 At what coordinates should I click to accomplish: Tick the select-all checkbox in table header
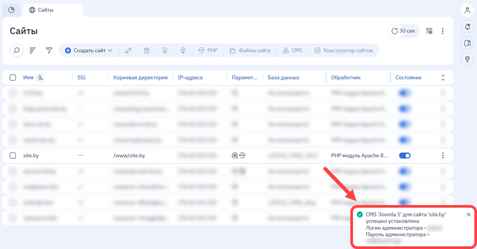click(x=13, y=77)
